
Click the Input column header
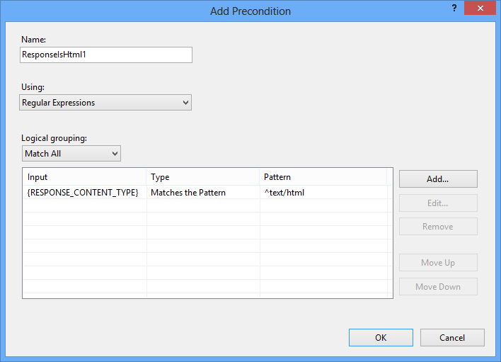(x=85, y=177)
